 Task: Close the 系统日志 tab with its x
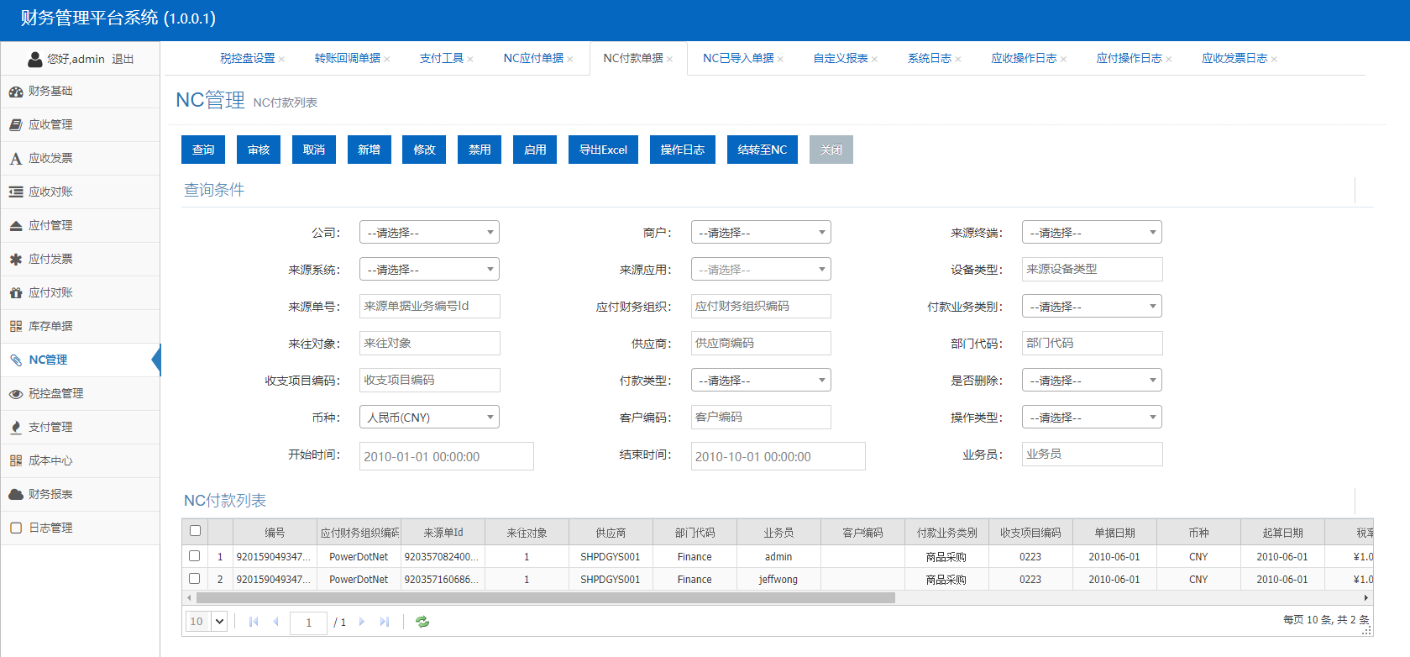[958, 59]
